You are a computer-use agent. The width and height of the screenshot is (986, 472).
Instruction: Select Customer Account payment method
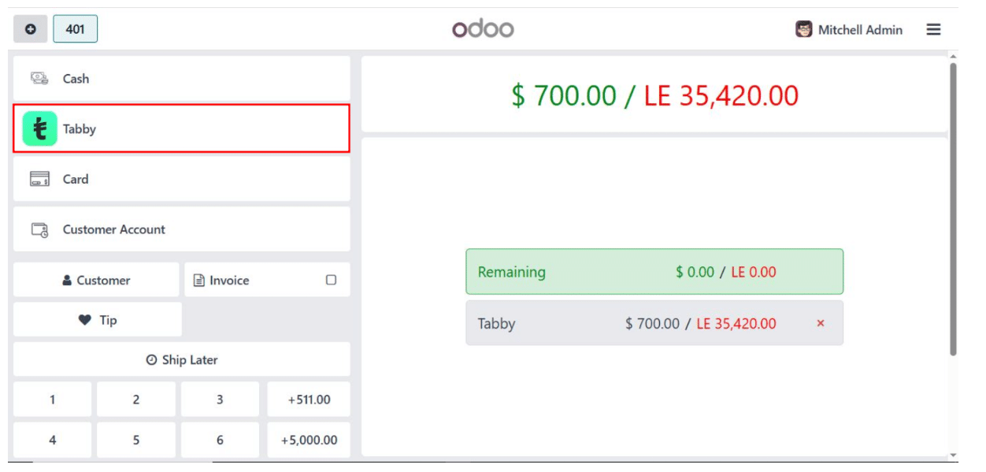click(181, 229)
